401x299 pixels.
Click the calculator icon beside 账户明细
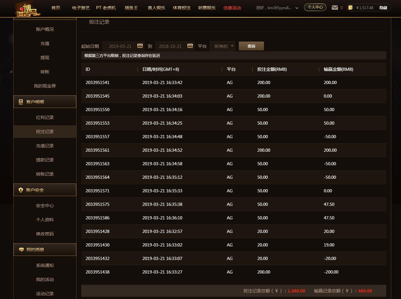[x=21, y=102]
